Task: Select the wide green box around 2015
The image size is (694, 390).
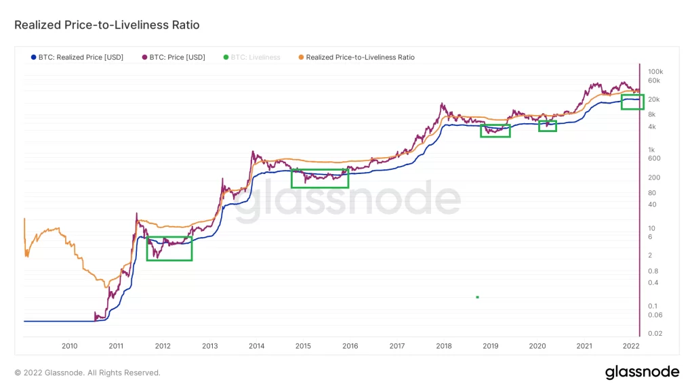Action: pyautogui.click(x=319, y=178)
